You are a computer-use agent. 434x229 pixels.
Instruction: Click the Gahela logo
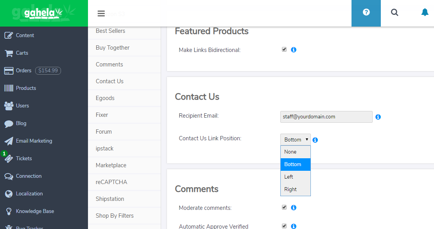point(43,13)
